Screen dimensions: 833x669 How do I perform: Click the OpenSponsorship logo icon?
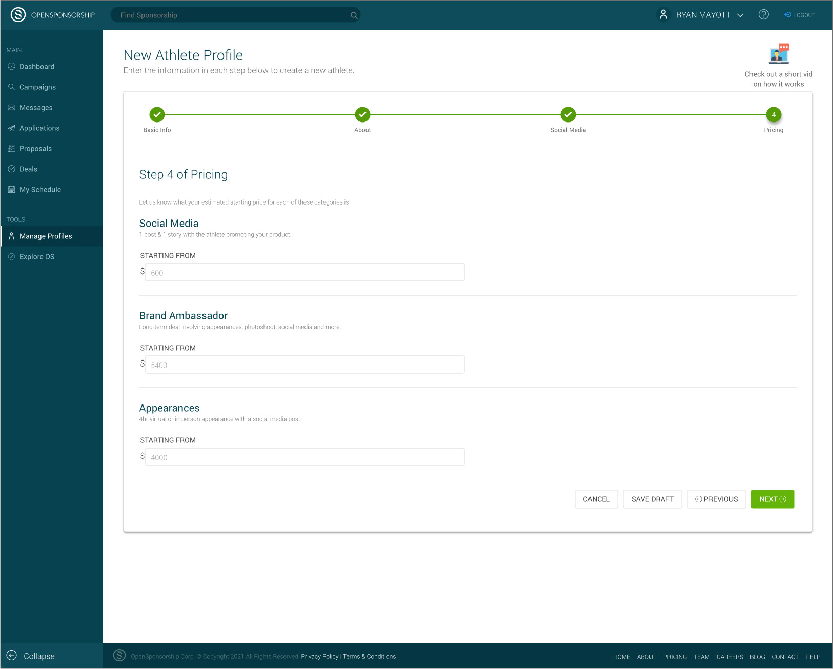(x=18, y=15)
